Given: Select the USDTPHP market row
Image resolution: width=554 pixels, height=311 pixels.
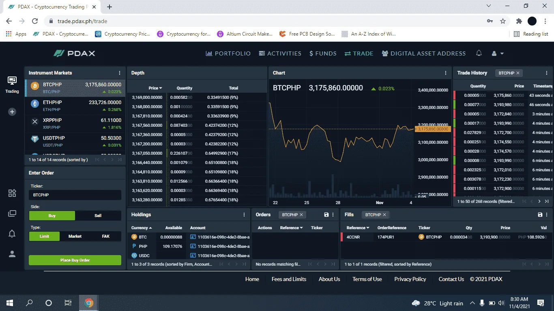Looking at the screenshot, I should [x=75, y=141].
